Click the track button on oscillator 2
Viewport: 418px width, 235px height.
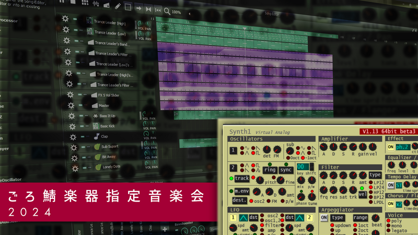(x=242, y=178)
